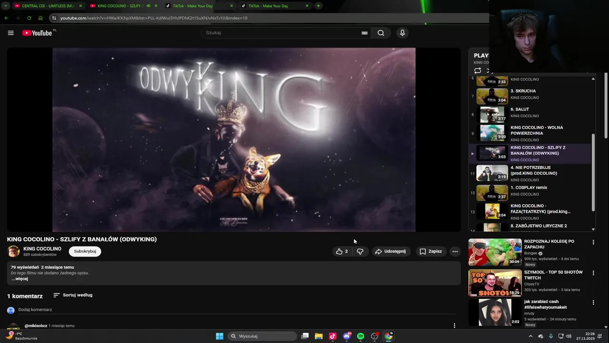Switch to first TikTok - Make Your Day tab
Screen dimensions: 609x343
pyautogui.click(x=200, y=6)
